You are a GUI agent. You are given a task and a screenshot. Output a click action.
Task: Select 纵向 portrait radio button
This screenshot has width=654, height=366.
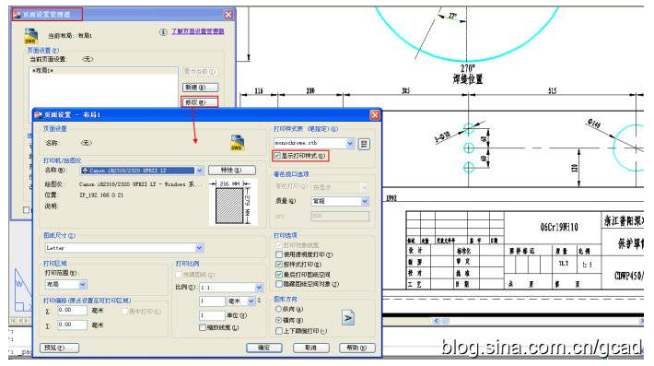[278, 309]
